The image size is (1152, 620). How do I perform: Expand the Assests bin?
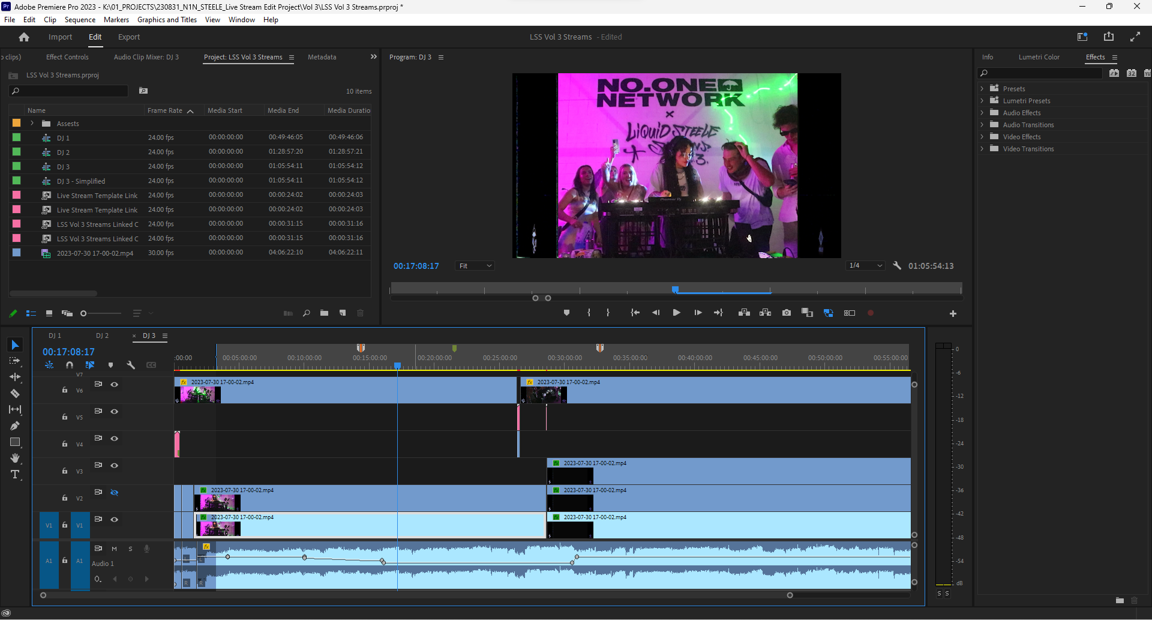pos(32,123)
